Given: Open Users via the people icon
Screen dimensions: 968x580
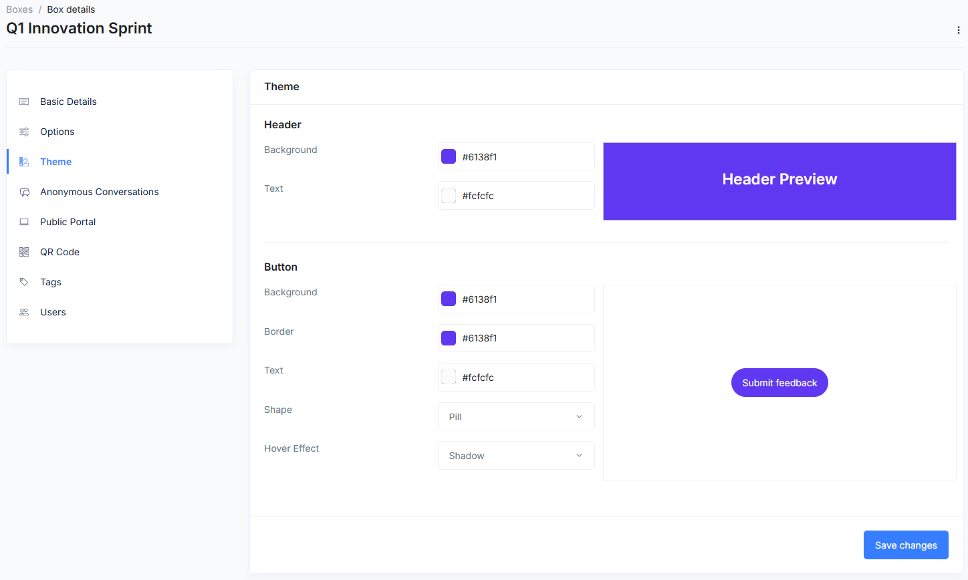Looking at the screenshot, I should (24, 311).
